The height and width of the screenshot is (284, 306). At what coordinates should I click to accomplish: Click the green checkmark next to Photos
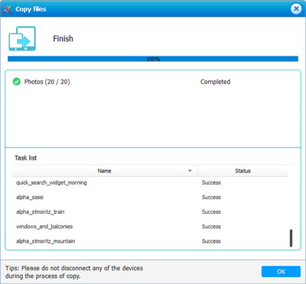pyautogui.click(x=17, y=82)
